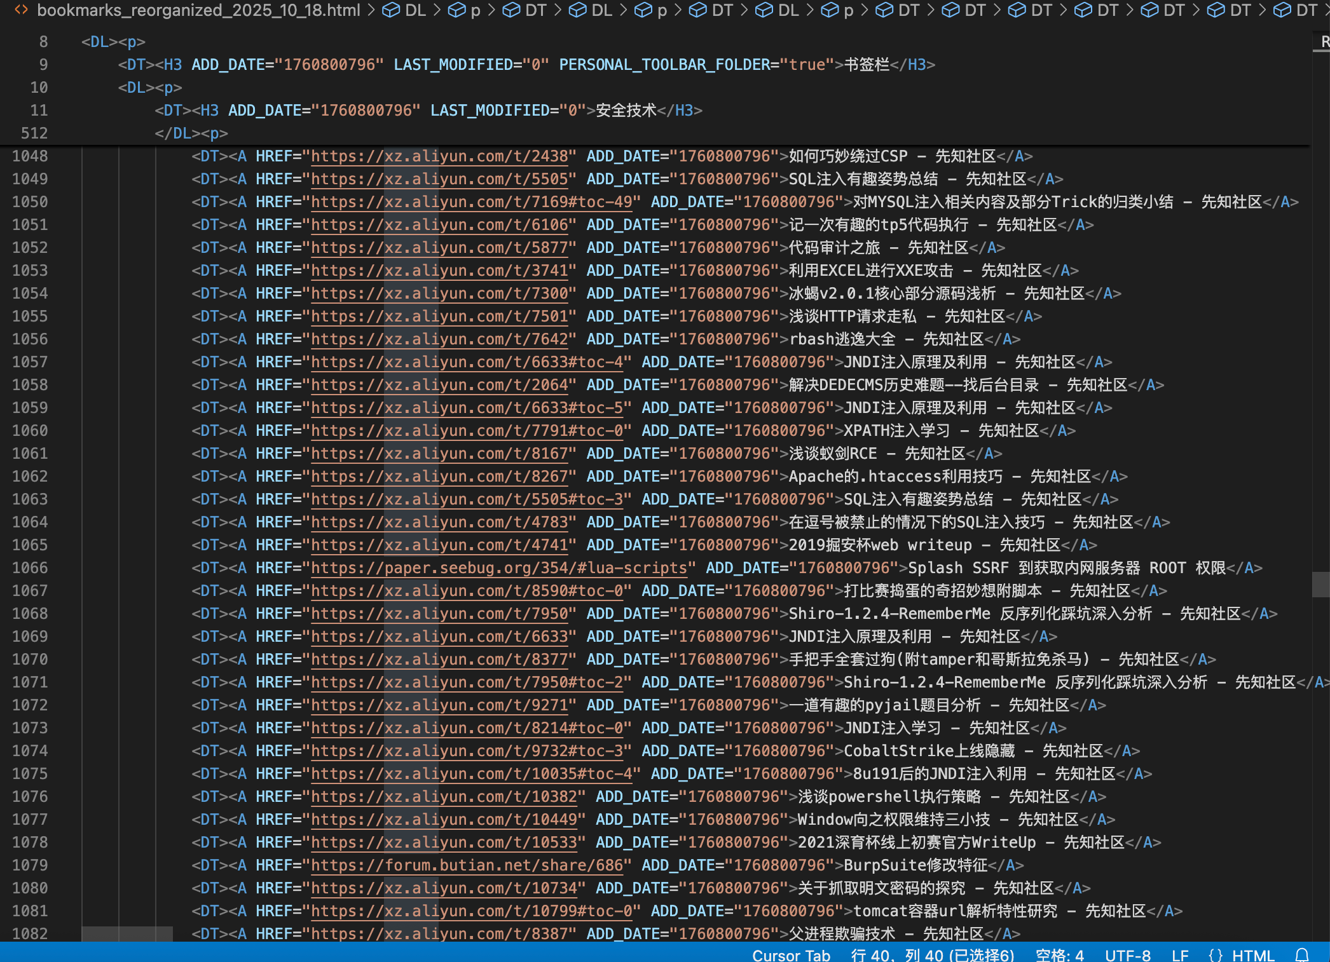Open the Cursor Tab status menu

click(x=791, y=955)
